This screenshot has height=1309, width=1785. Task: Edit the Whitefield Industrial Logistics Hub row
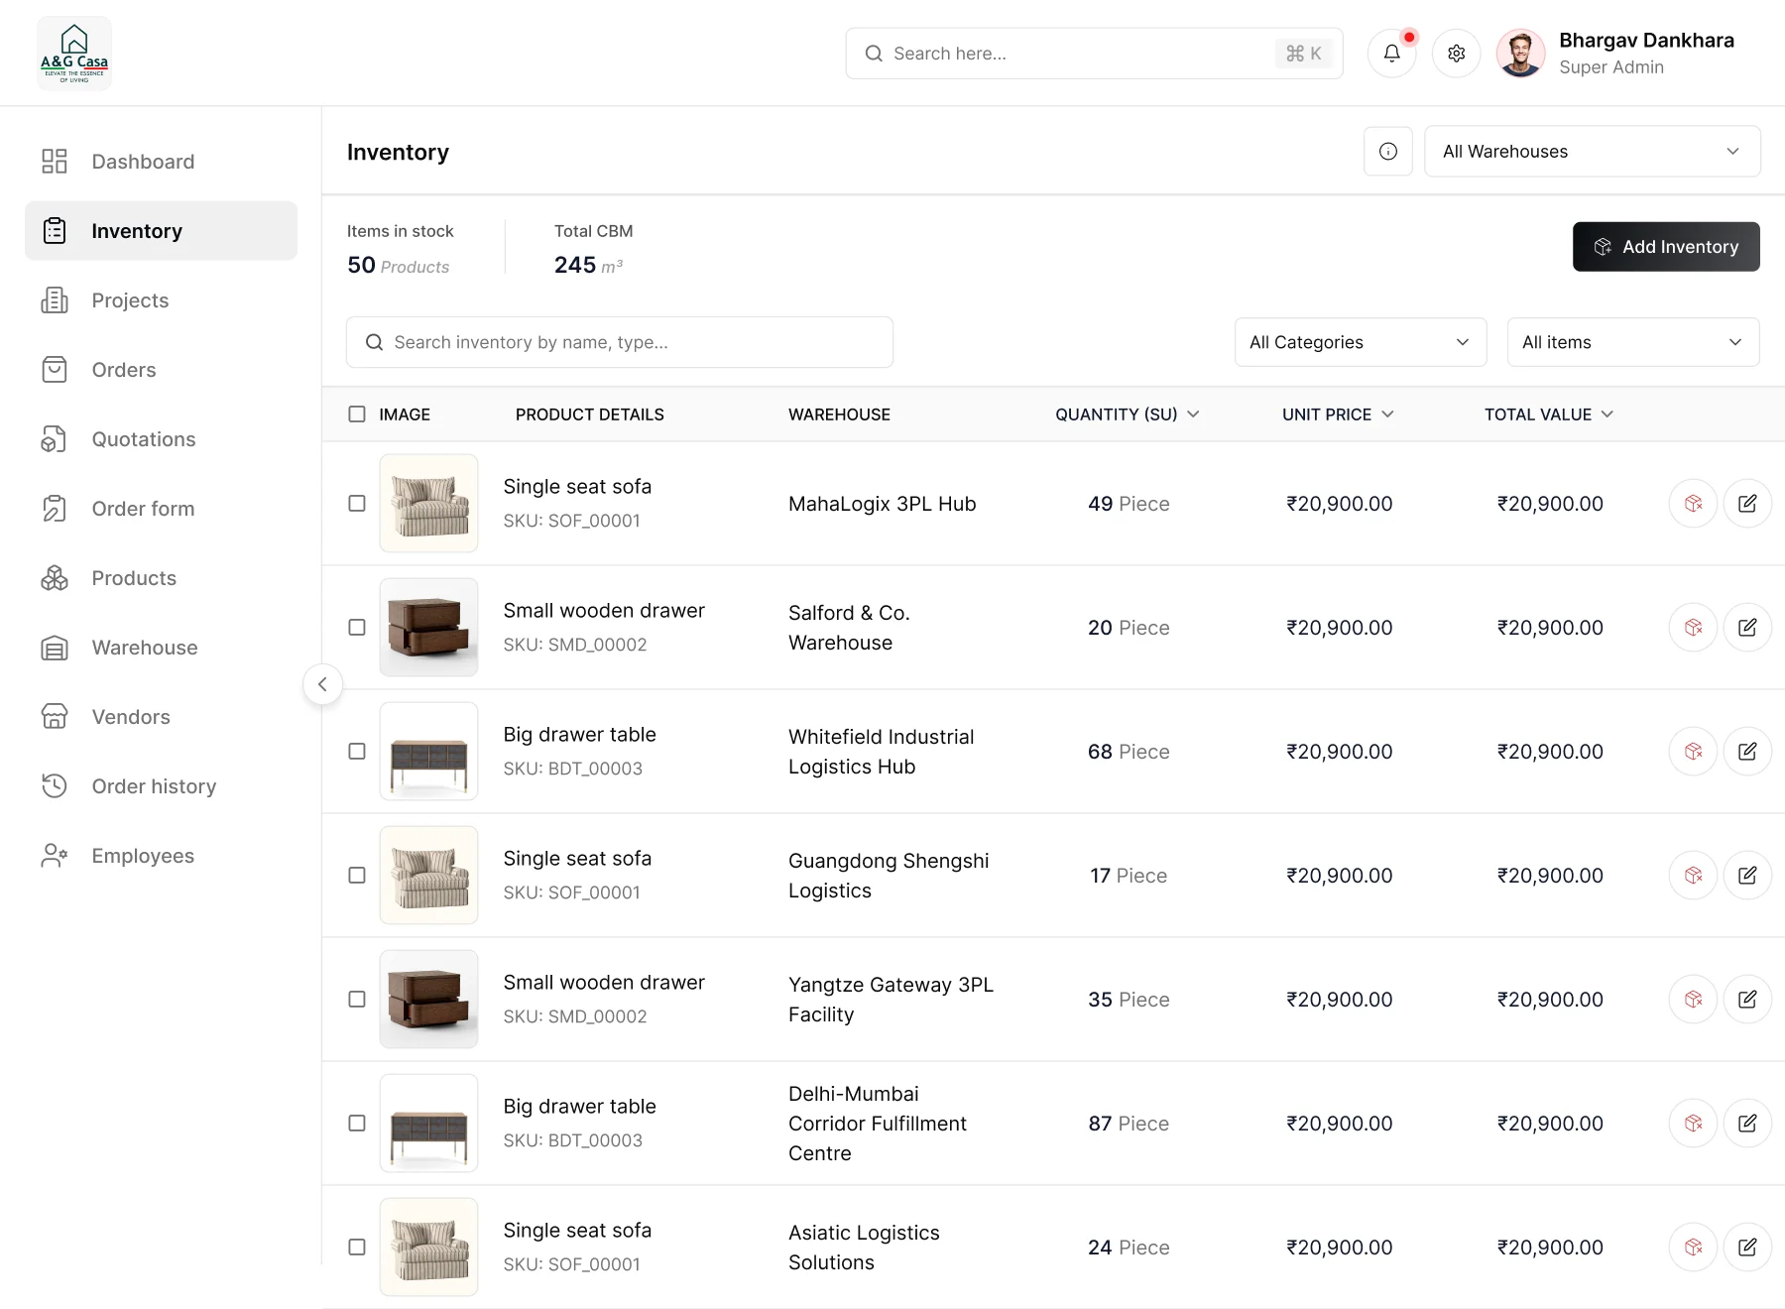click(x=1747, y=752)
